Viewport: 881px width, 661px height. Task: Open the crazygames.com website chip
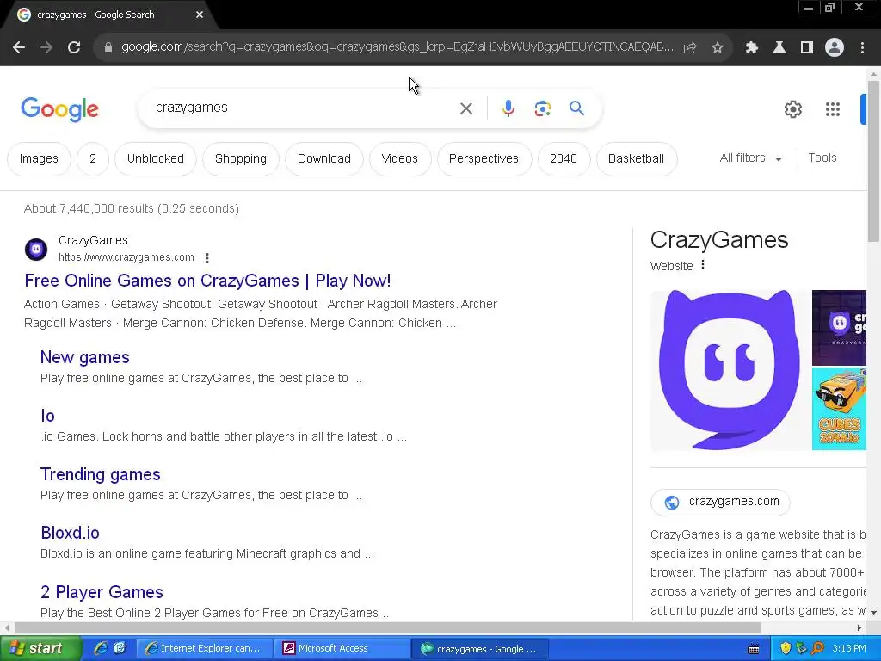(720, 502)
